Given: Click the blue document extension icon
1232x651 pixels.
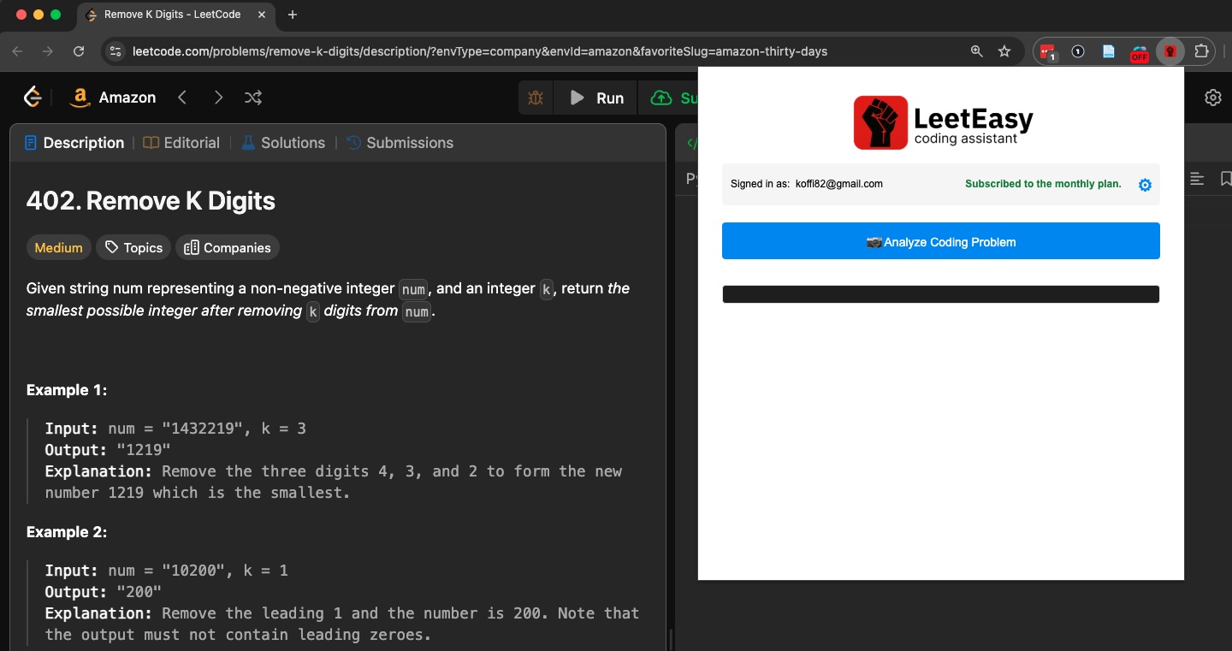Looking at the screenshot, I should [x=1109, y=51].
